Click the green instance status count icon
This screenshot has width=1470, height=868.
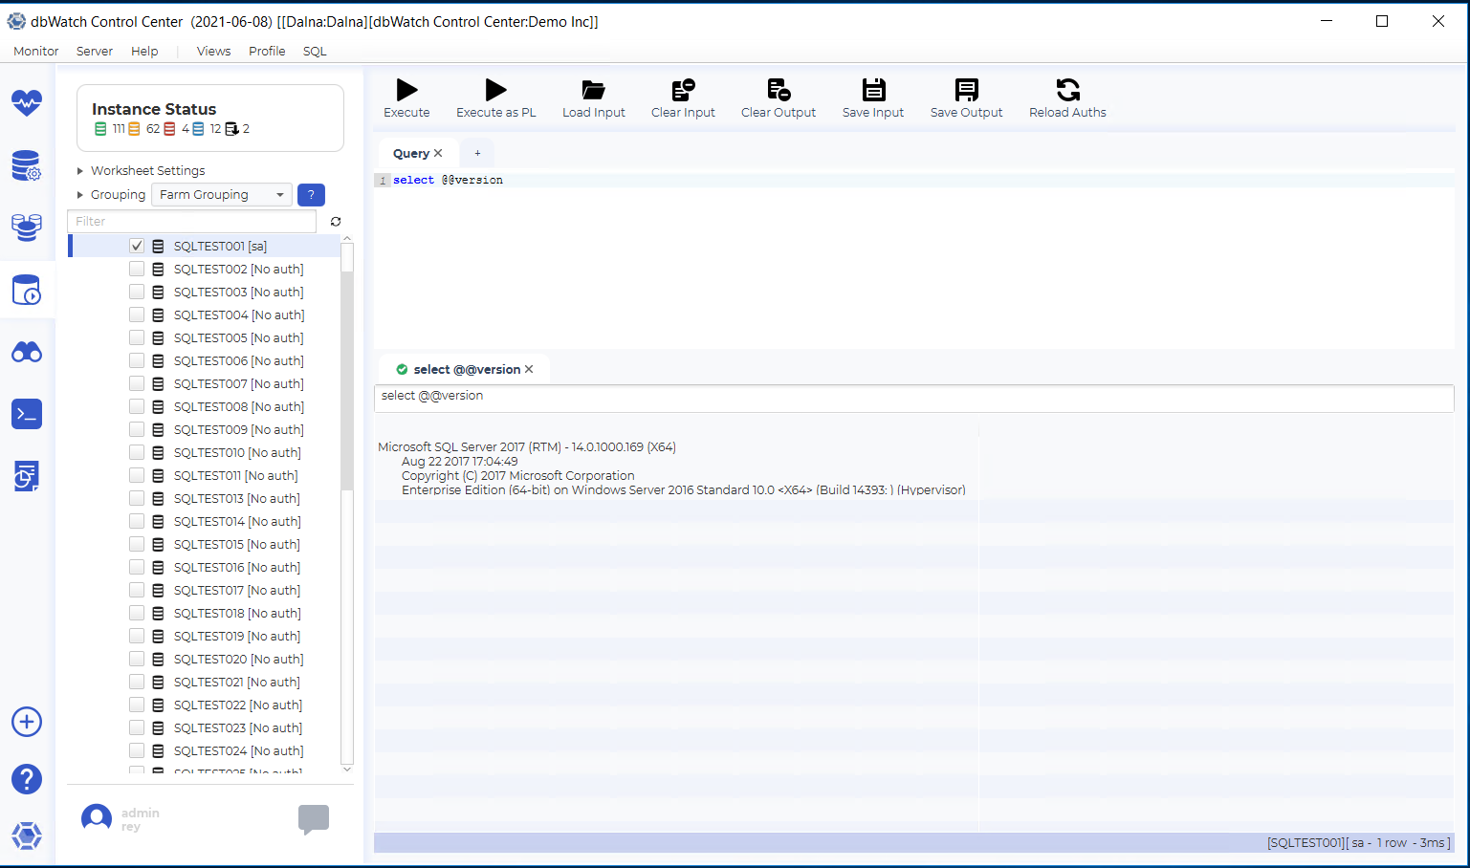coord(100,129)
